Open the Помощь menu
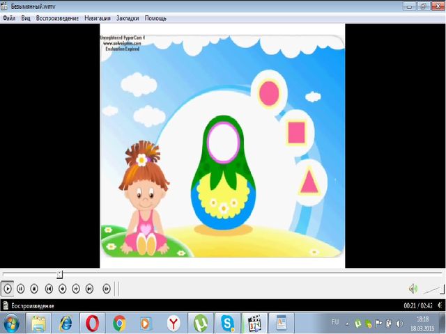The width and height of the screenshot is (446, 334). (155, 18)
